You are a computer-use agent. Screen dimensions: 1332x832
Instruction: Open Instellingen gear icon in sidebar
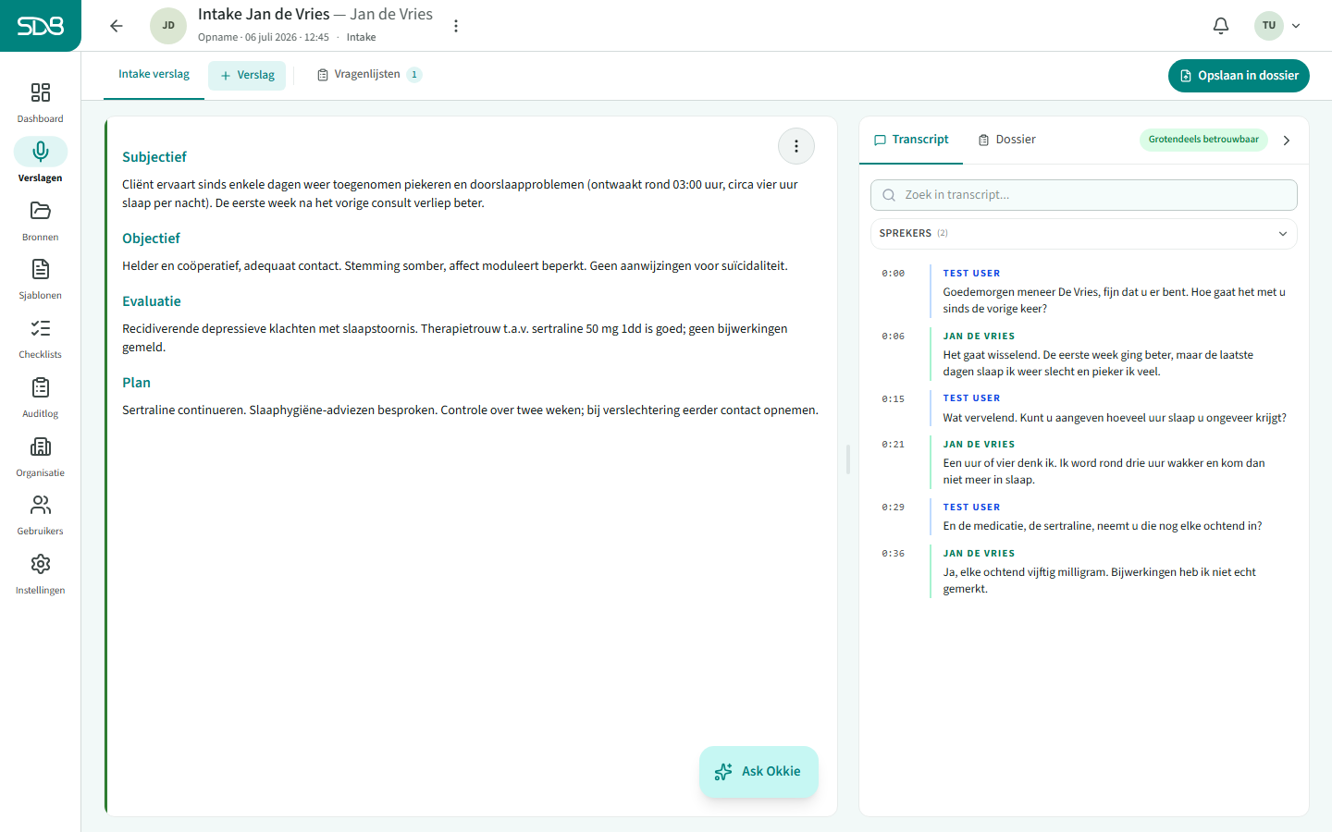[41, 564]
